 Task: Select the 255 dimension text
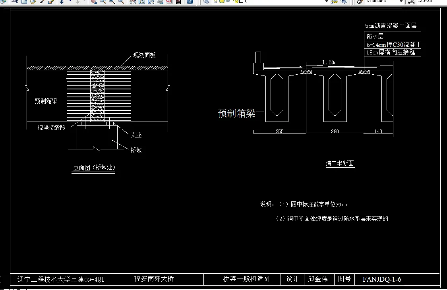tap(280, 131)
